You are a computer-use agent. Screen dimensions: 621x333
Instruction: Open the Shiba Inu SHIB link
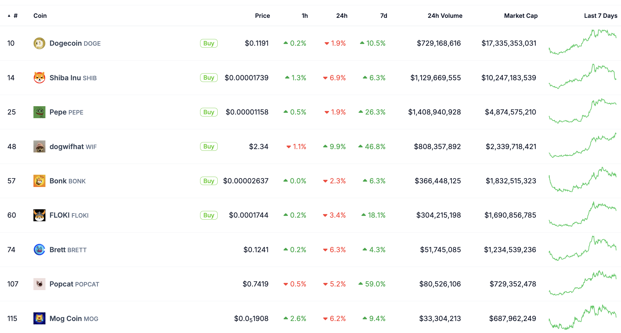pyautogui.click(x=73, y=78)
